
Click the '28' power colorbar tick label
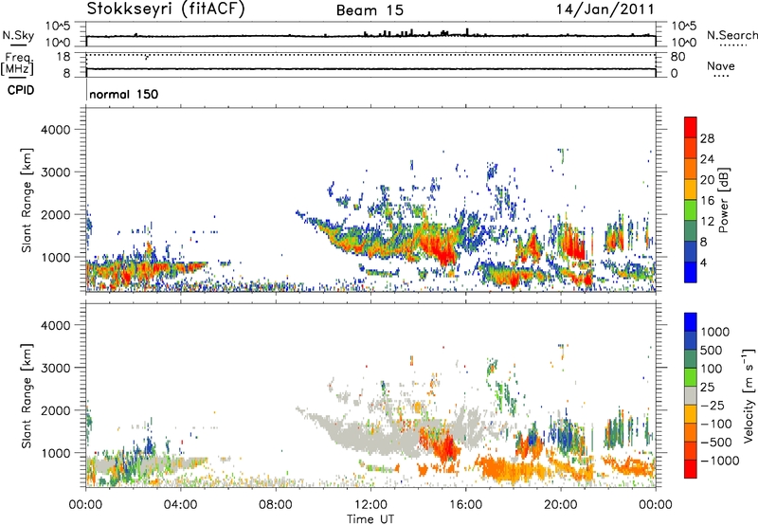coord(707,138)
